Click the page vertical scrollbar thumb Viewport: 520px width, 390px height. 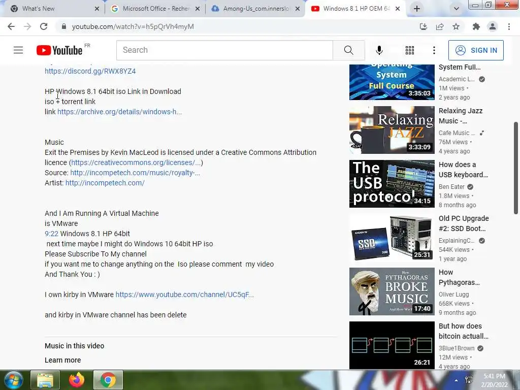point(516,168)
